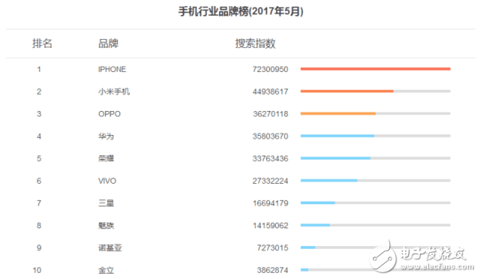Click search index value 16694179

(x=271, y=203)
